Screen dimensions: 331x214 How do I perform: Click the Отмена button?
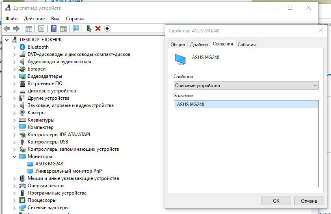tap(309, 201)
